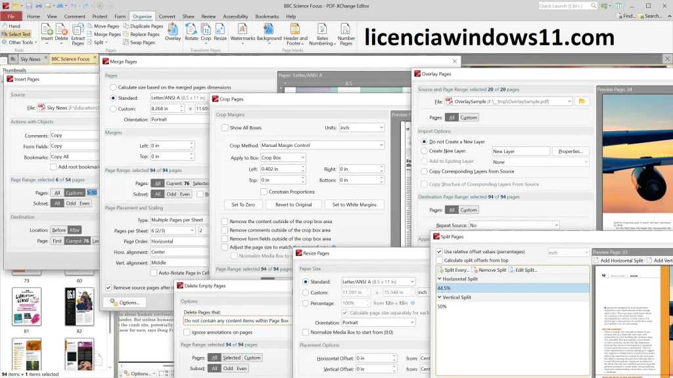Screen dimensions: 673x378
Task: Click Split Every in Split Pages dialog
Action: tap(453, 270)
